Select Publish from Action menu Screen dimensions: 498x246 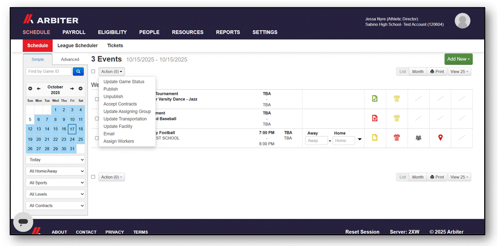(110, 89)
